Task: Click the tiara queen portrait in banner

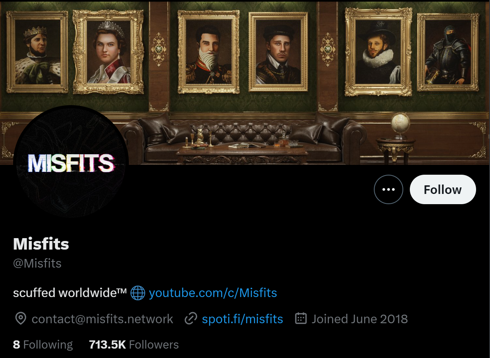Action: point(108,52)
